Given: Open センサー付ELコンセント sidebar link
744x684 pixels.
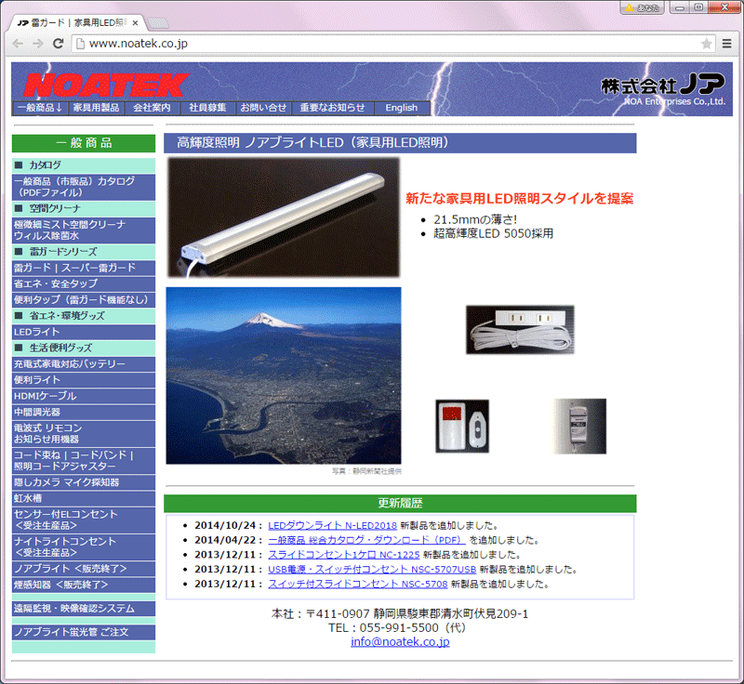Looking at the screenshot, I should (x=84, y=520).
